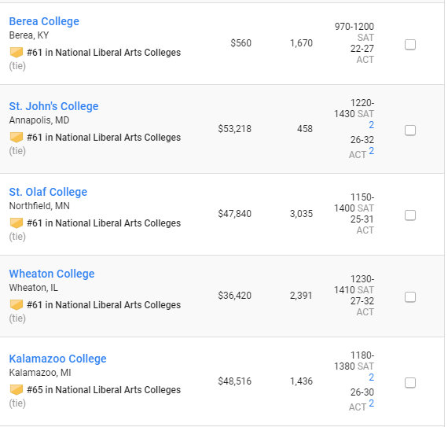448x427 pixels.
Task: Open the Wheaton College link
Action: tap(52, 274)
